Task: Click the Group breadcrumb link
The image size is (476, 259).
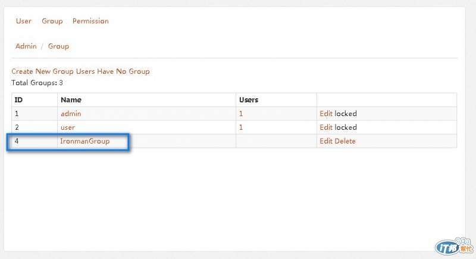Action: [58, 46]
